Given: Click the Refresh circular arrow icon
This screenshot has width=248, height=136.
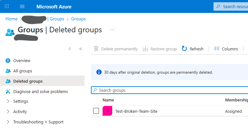Looking at the screenshot, I should point(184,48).
